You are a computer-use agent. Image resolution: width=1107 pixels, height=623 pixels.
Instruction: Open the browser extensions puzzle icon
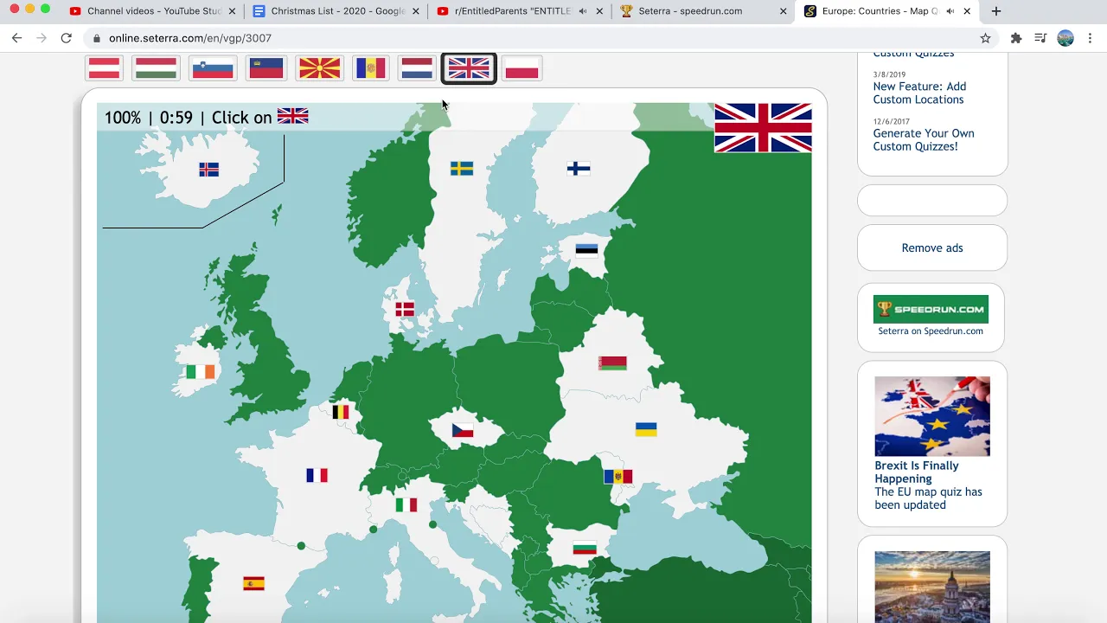(x=1016, y=38)
